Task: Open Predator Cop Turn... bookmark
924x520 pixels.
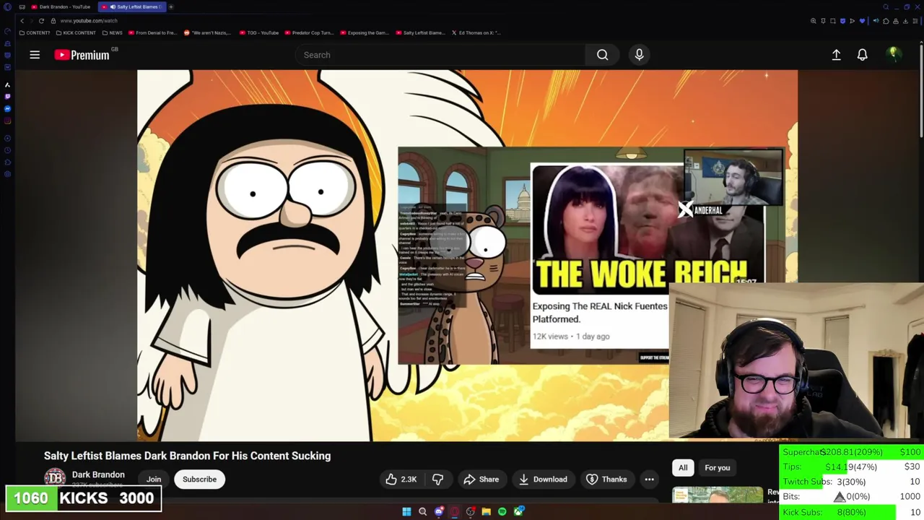Action: point(310,32)
